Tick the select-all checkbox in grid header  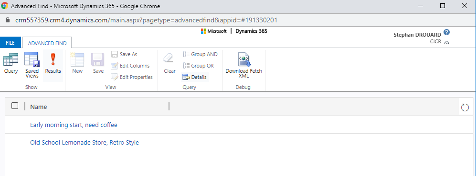coord(15,106)
